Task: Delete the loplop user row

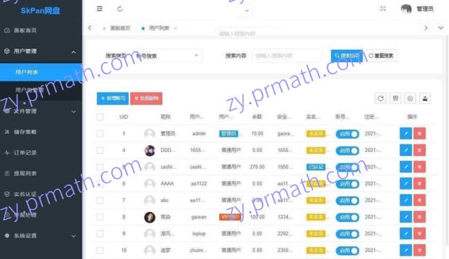Action: (x=419, y=233)
